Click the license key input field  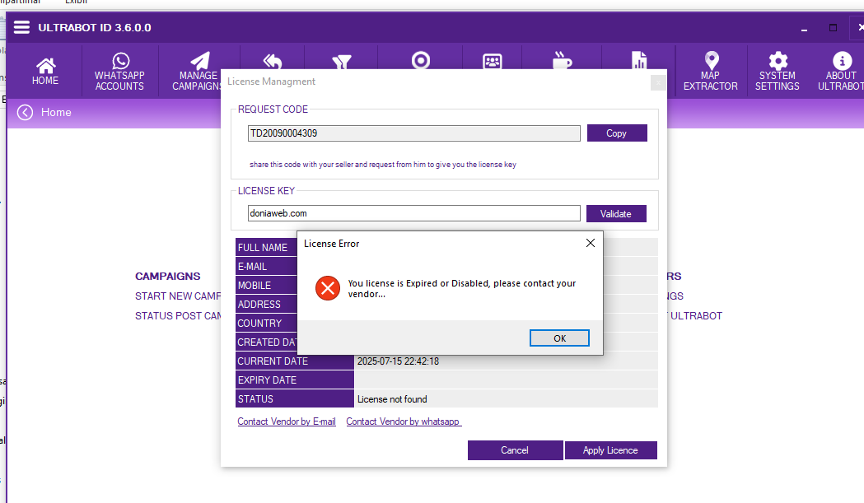(x=413, y=213)
